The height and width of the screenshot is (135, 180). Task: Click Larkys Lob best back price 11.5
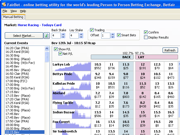126,66
